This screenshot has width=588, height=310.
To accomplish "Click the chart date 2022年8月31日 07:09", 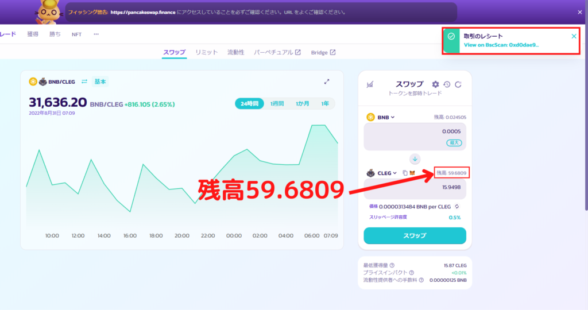I will 52,113.
